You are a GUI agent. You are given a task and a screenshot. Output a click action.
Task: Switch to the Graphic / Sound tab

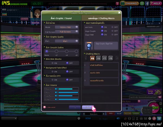61,18
